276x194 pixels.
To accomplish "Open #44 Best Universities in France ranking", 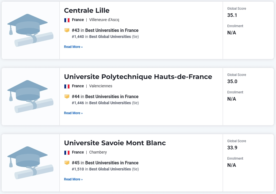I will click(105, 96).
